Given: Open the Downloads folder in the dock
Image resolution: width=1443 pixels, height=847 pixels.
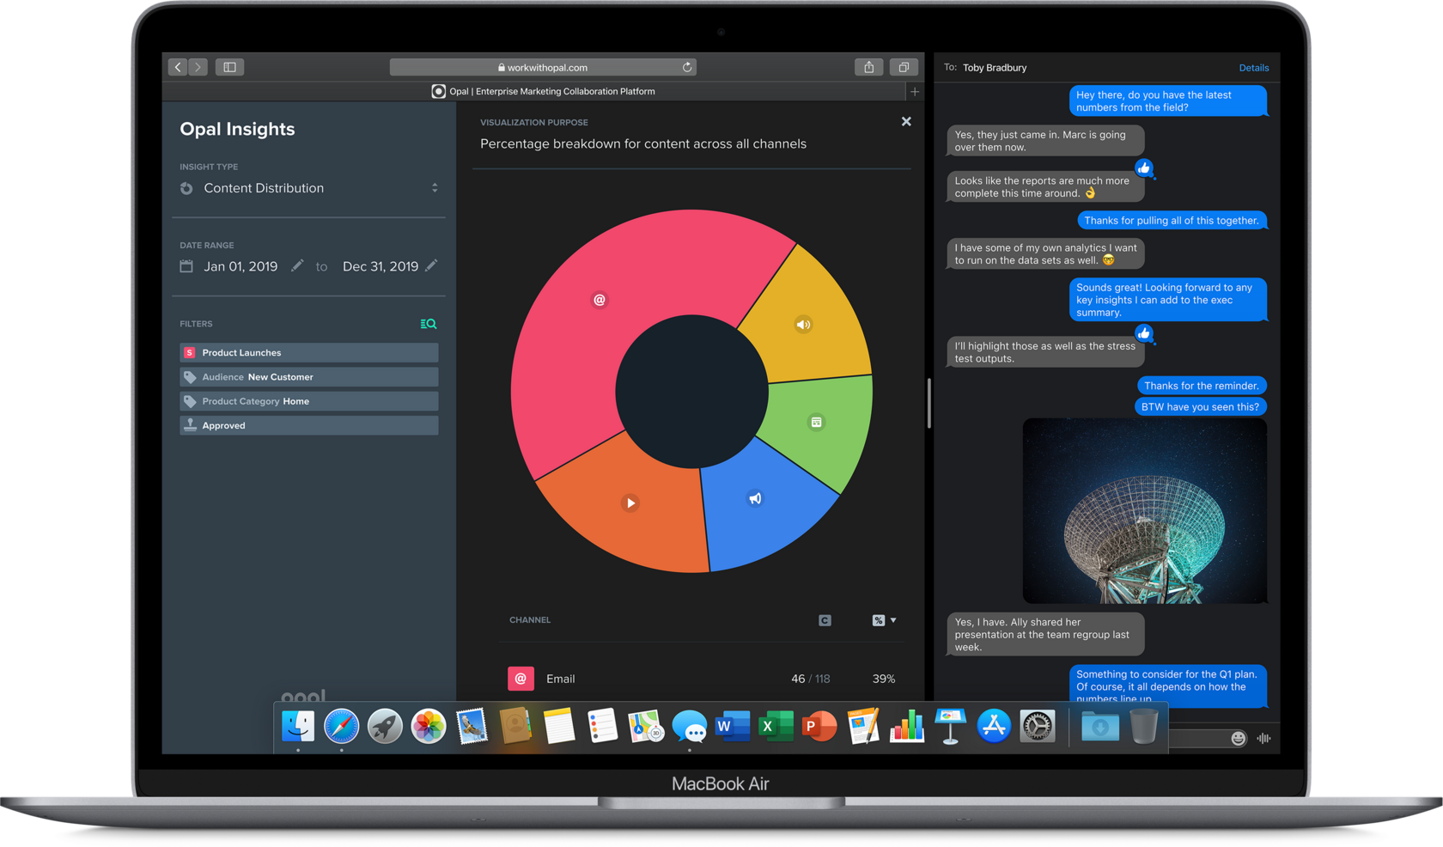Looking at the screenshot, I should (1099, 727).
